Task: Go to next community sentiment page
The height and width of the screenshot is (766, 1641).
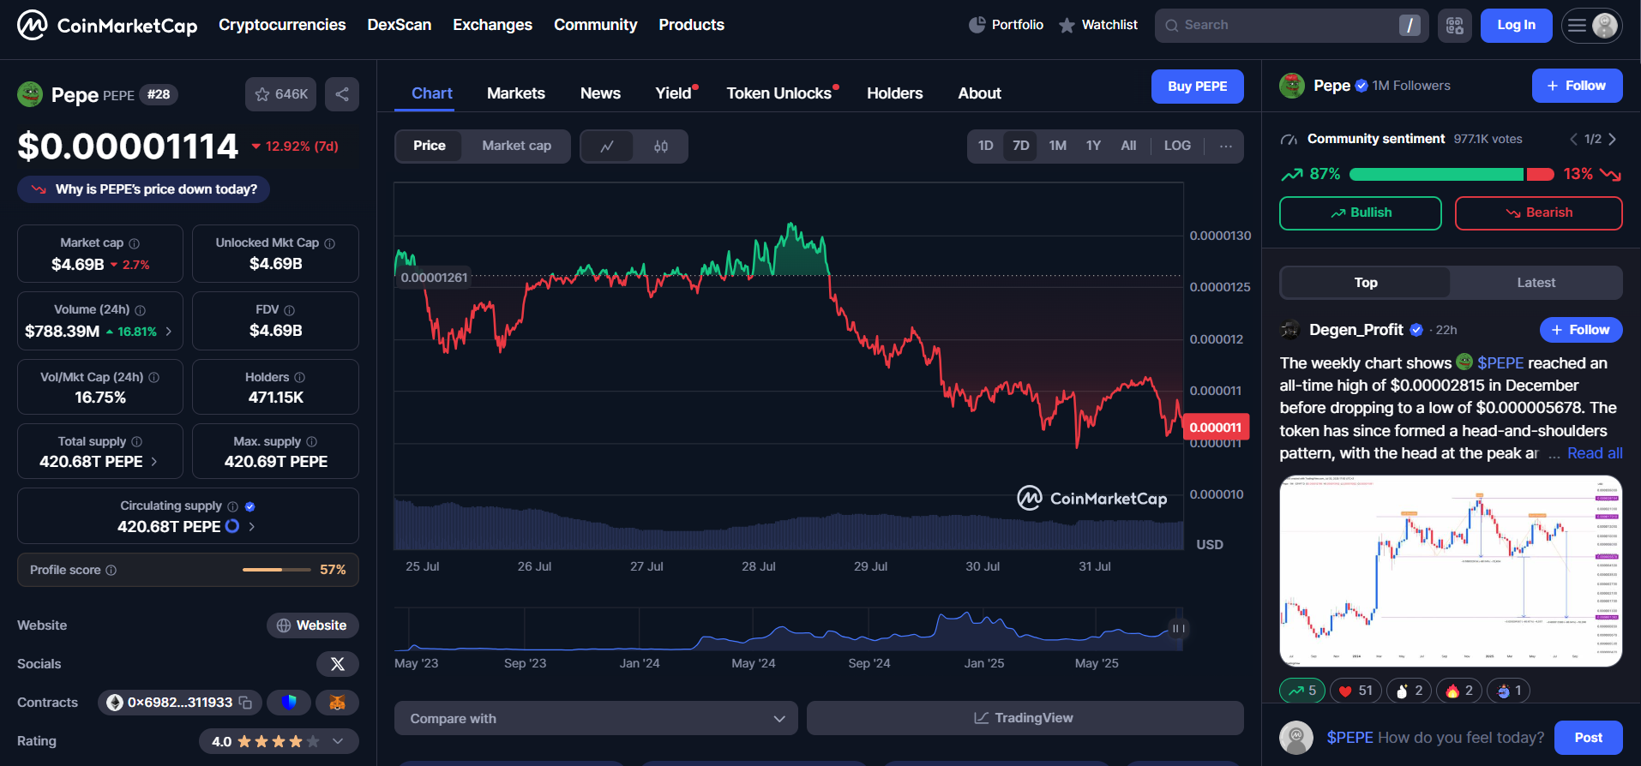Action: pyautogui.click(x=1613, y=139)
